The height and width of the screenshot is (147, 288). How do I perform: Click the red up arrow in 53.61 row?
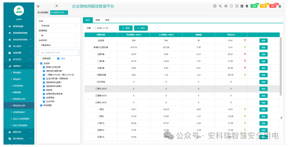coord(245,54)
